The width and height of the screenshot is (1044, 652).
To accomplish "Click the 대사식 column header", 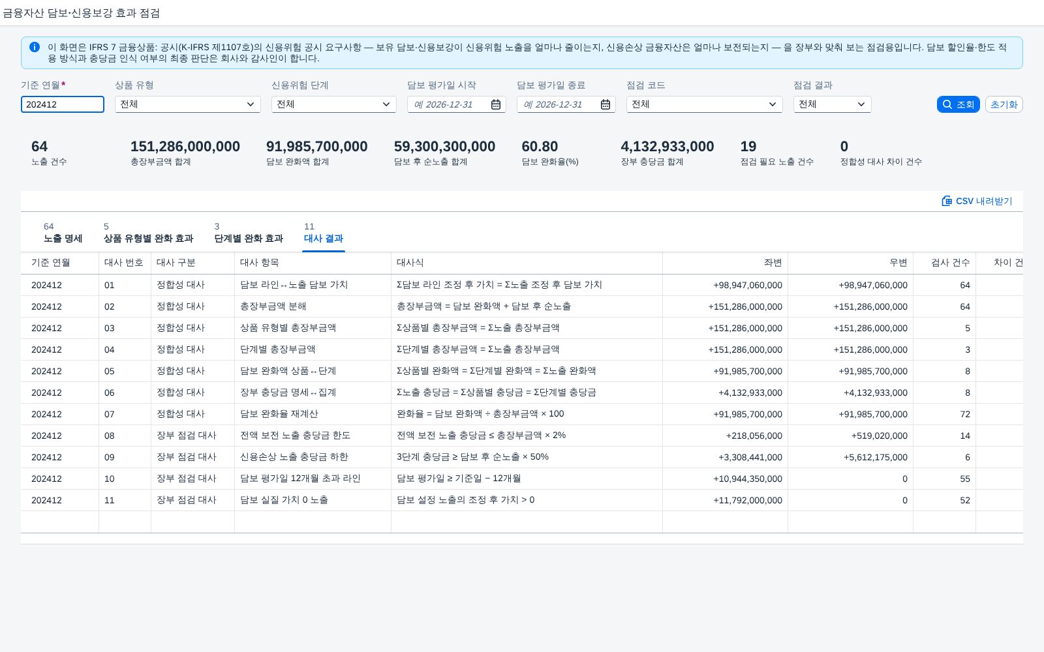I will 527,263.
